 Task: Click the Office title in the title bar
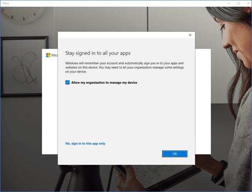click(6, 3)
